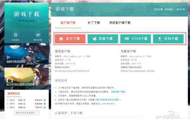Click the round gift registration icon in sidebar

point(16,35)
